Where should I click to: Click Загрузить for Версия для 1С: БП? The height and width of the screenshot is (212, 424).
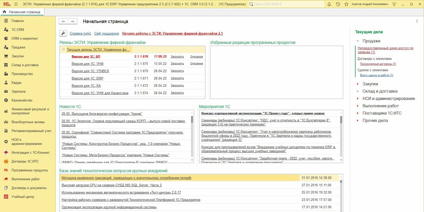coord(177,57)
